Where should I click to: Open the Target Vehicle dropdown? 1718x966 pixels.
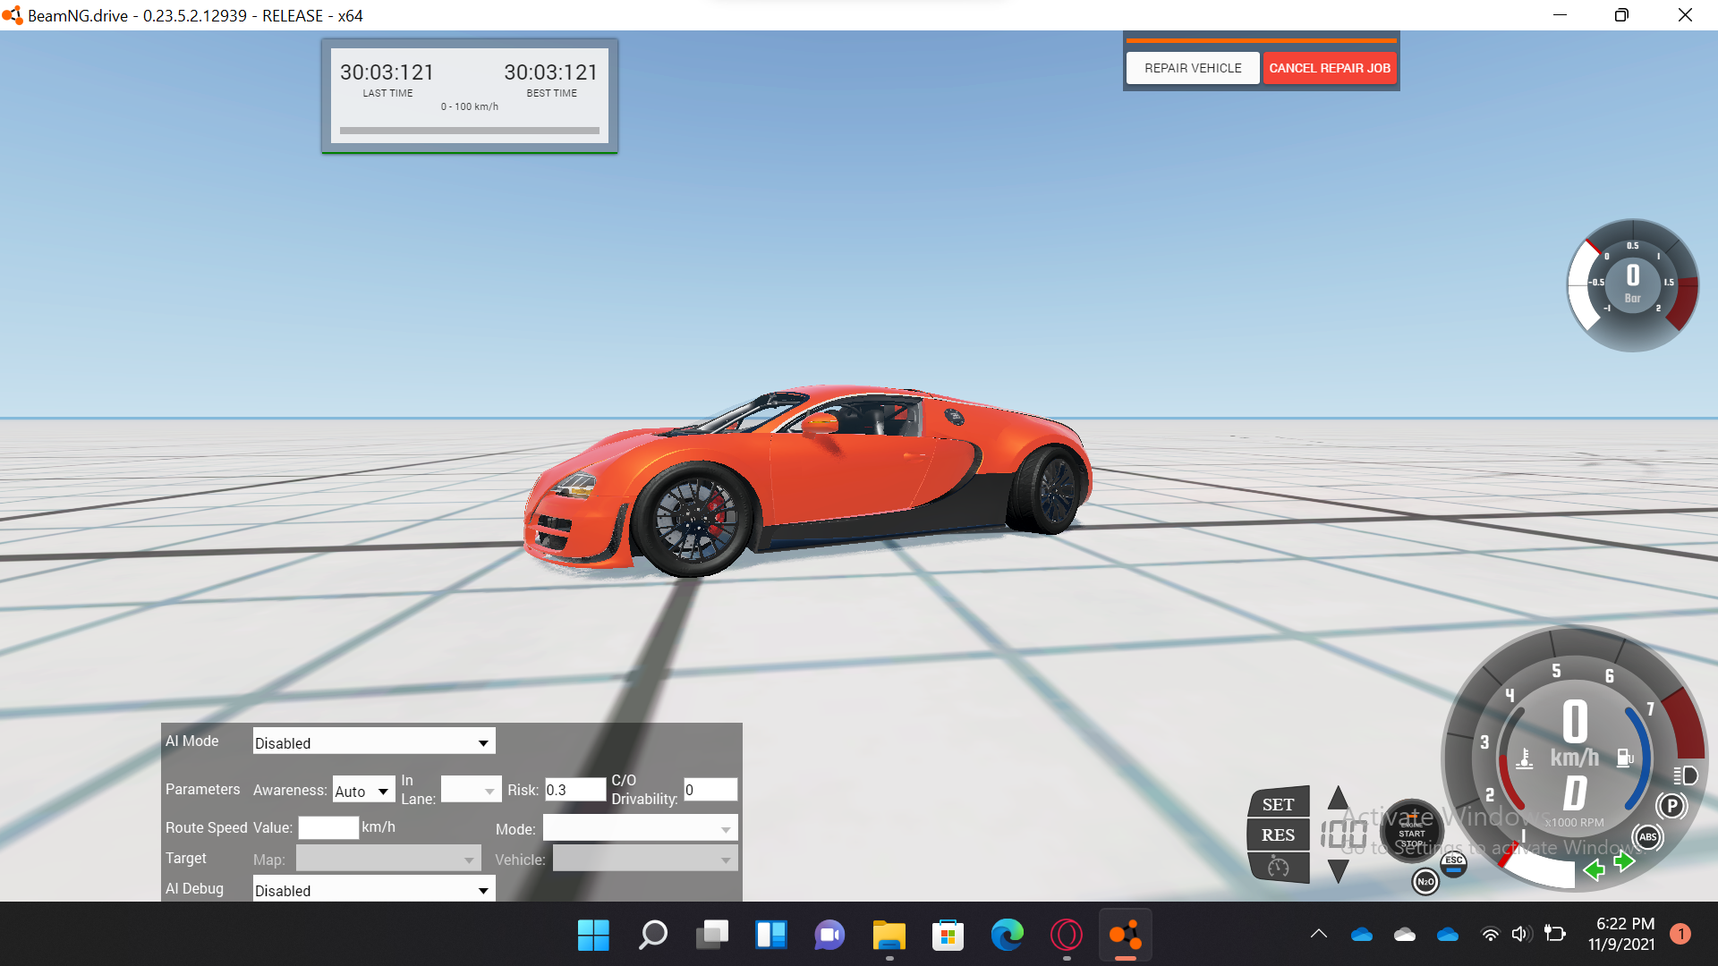[645, 860]
